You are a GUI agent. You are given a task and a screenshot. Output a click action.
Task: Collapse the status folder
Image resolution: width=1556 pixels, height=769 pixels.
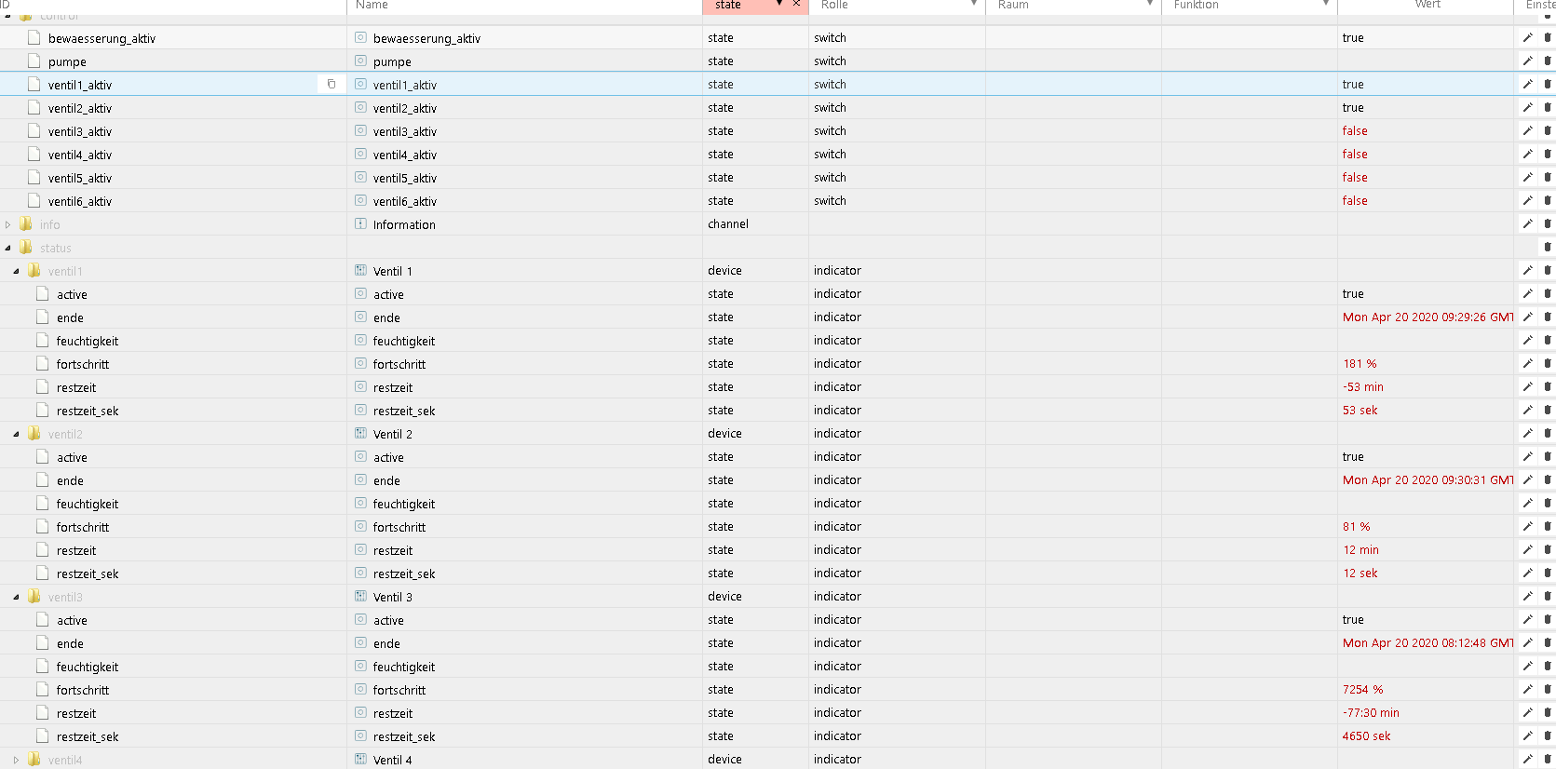click(8, 248)
